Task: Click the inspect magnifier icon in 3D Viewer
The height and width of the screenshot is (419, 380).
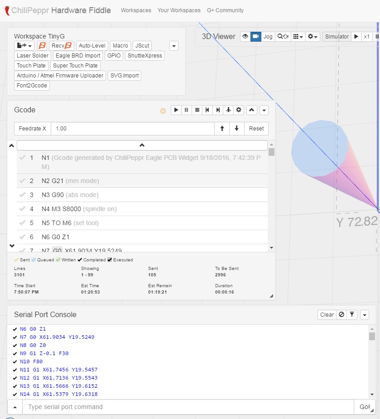Action: 283,37
